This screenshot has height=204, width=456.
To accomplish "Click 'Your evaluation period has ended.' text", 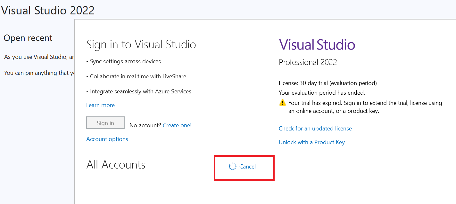I will 322,93.
